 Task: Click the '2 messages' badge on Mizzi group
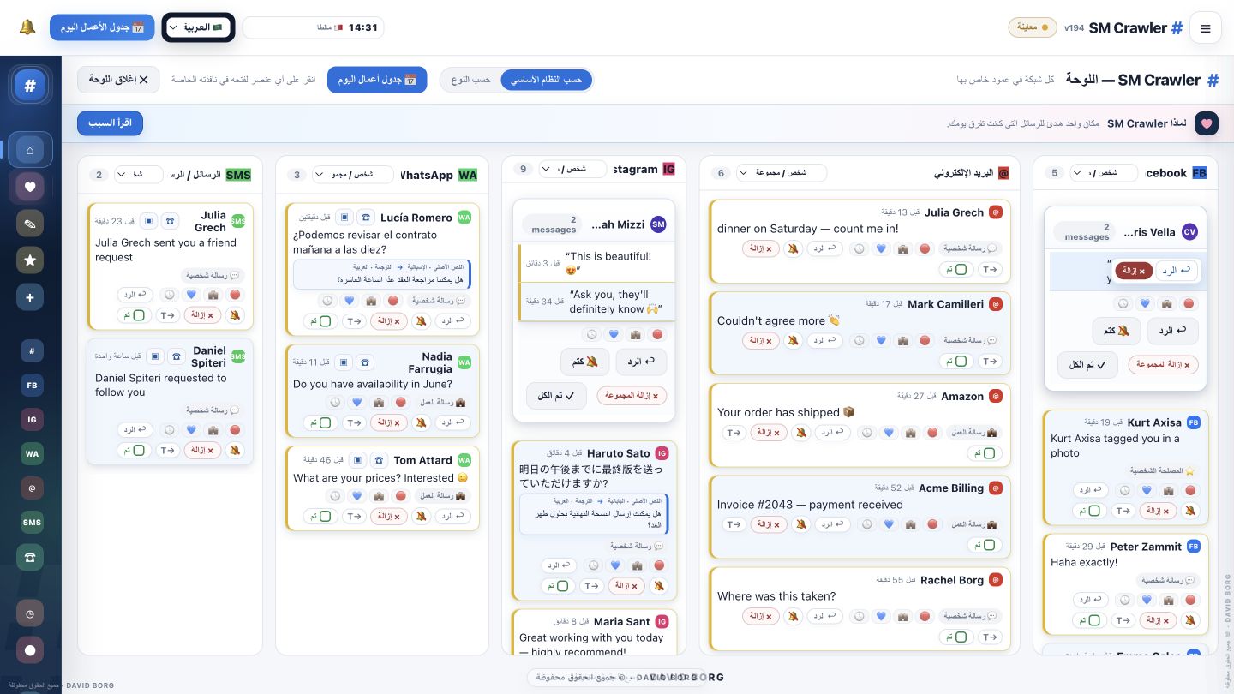tap(554, 225)
